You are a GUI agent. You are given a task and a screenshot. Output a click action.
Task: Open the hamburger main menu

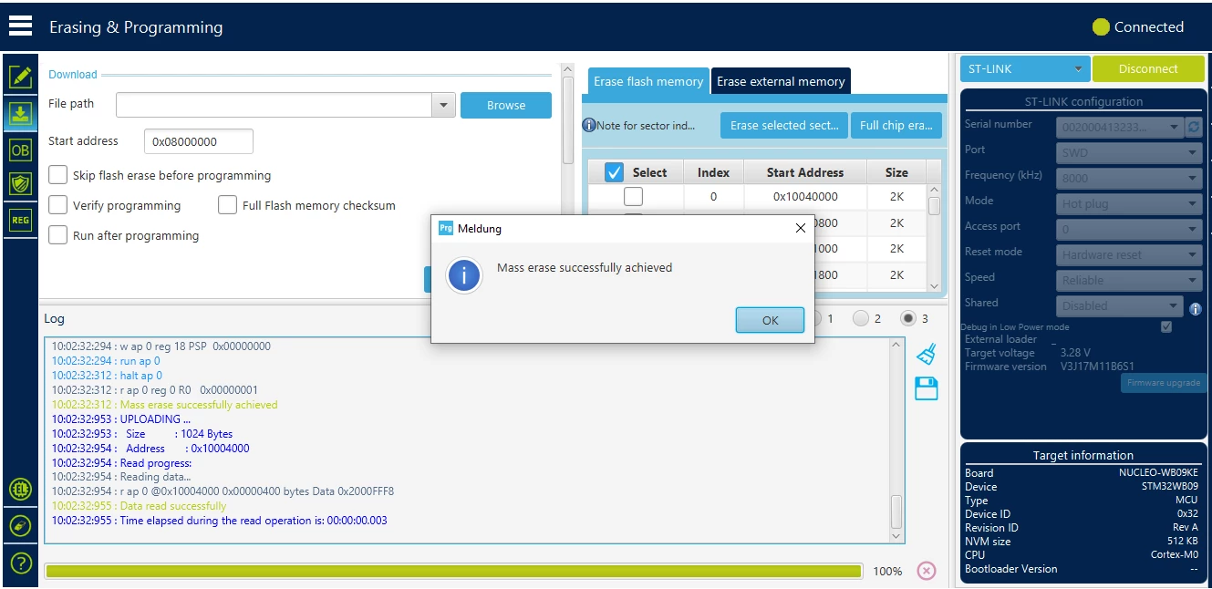(x=20, y=26)
